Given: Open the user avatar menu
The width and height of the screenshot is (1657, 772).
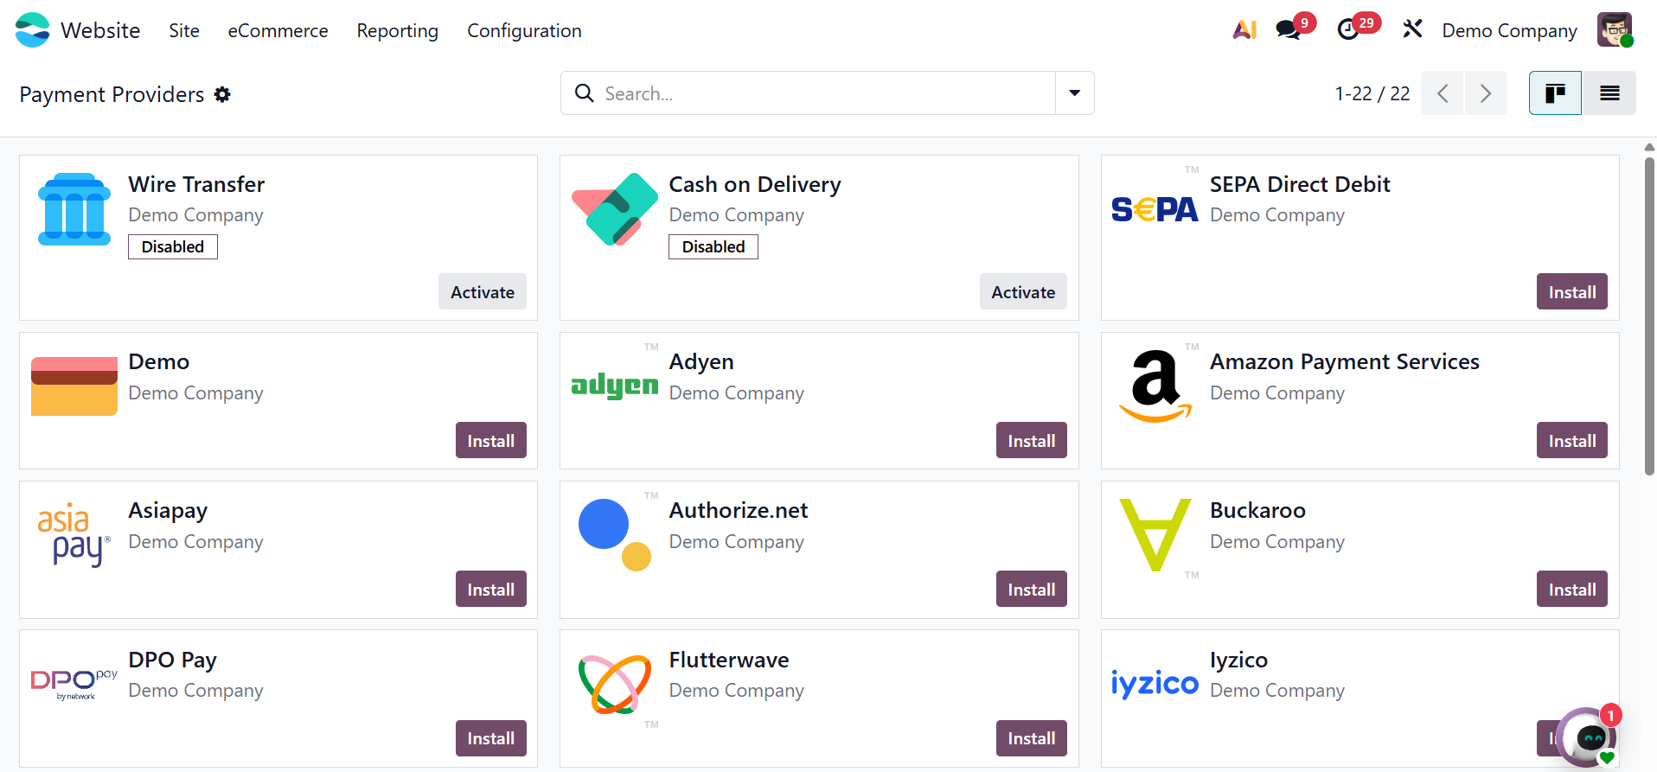Looking at the screenshot, I should pos(1614,30).
